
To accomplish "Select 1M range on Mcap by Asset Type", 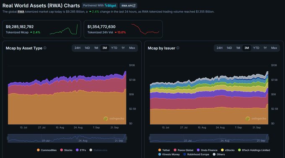I will 96,48.
